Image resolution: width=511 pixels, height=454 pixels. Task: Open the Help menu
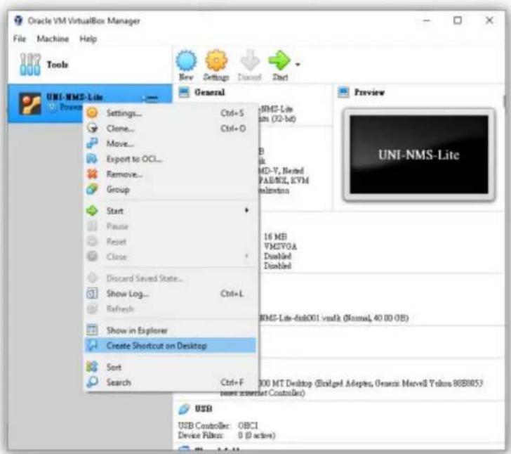coord(88,39)
